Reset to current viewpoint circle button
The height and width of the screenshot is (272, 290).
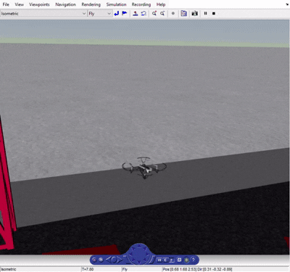pos(114,260)
